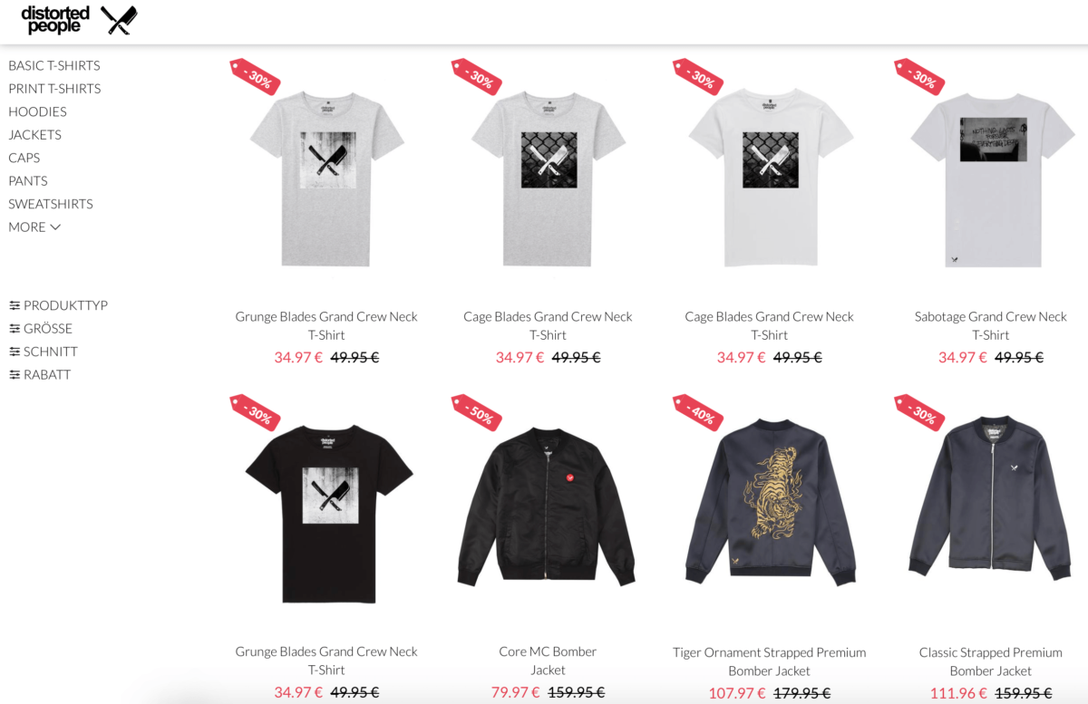Go to the HOODIES category
Screen dimensions: 1088x704
[37, 111]
